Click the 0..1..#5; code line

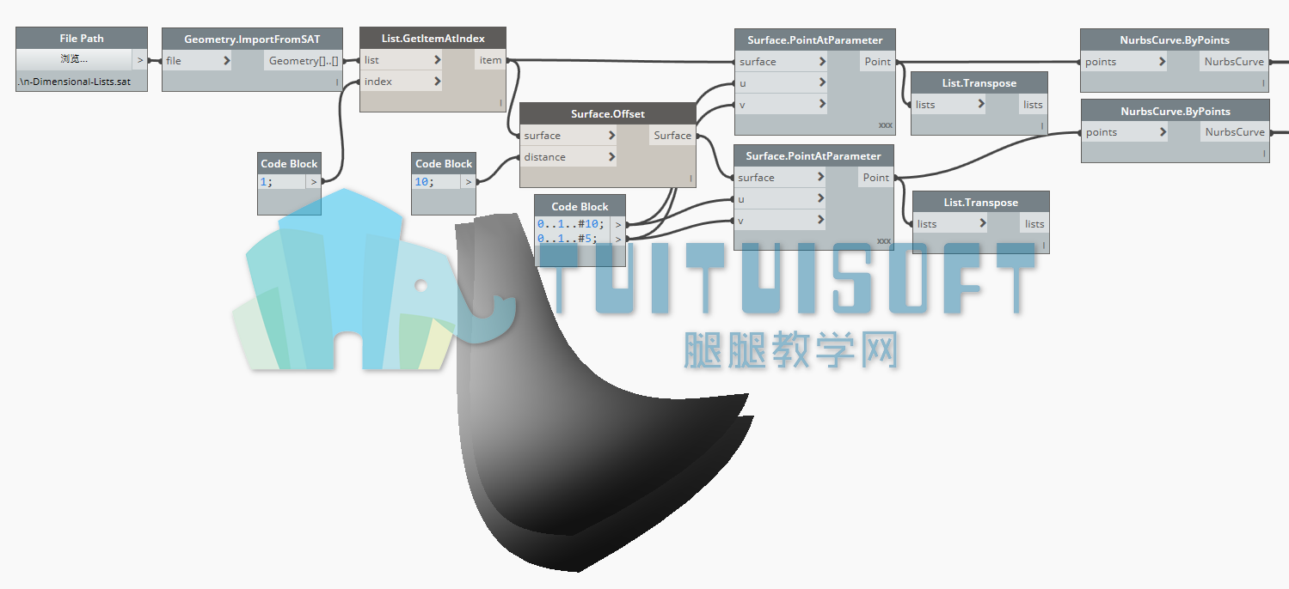pos(568,238)
